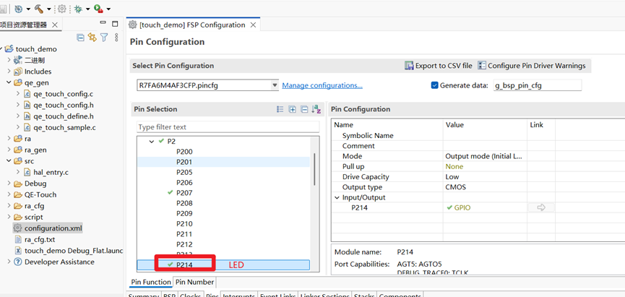Image resolution: width=625 pixels, height=297 pixels.
Task: Click the GPIO link arrow for P214
Action: 540,207
